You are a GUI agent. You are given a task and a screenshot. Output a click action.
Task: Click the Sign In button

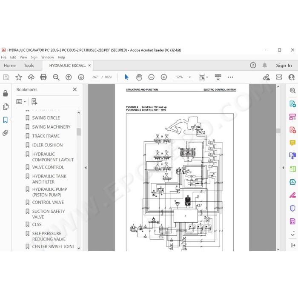pos(284,66)
